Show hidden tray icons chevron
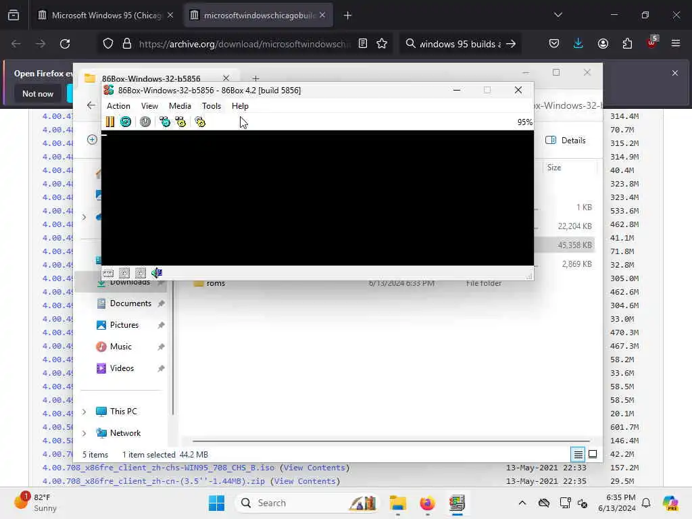This screenshot has height=519, width=692. (x=522, y=503)
